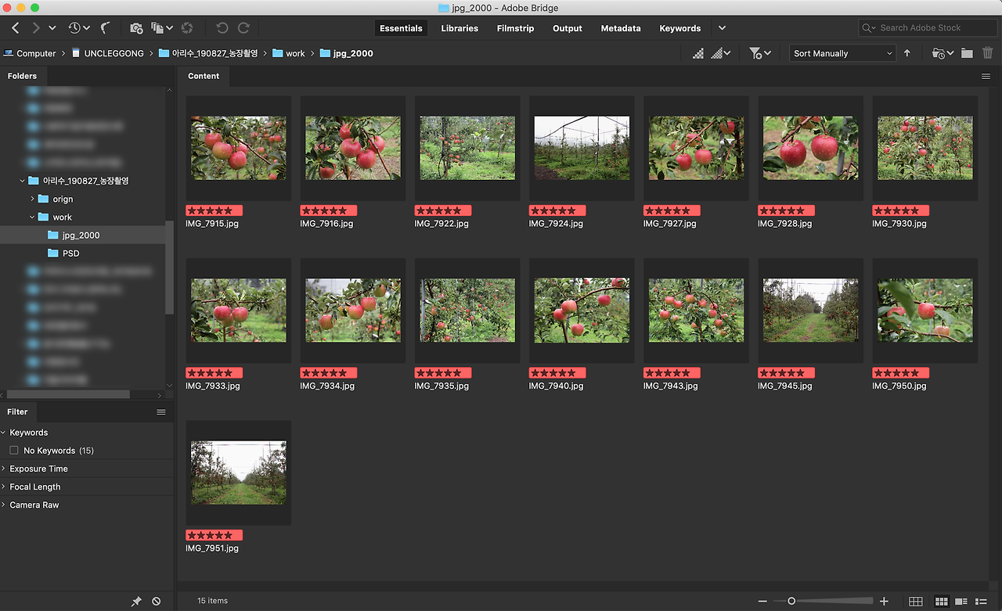Image resolution: width=1002 pixels, height=611 pixels.
Task: Switch to list view icon
Action: 981,601
